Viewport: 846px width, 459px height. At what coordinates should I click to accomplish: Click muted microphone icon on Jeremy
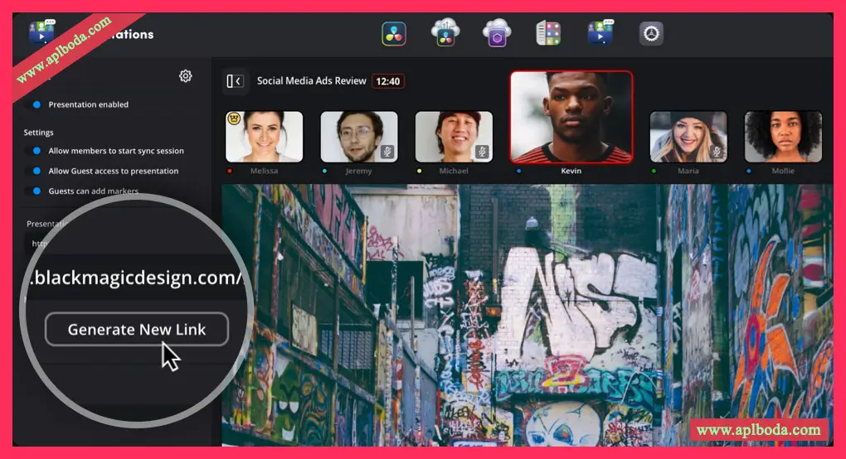[x=387, y=152]
